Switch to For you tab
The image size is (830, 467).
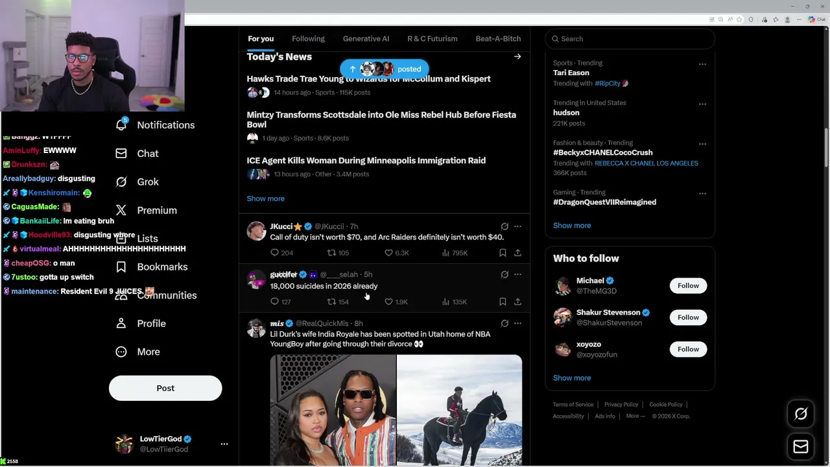click(261, 39)
